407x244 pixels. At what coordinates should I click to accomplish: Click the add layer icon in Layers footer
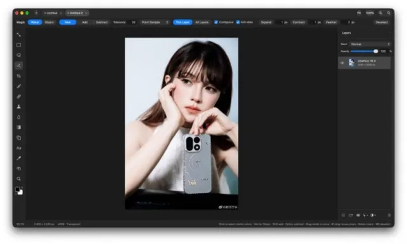click(343, 215)
